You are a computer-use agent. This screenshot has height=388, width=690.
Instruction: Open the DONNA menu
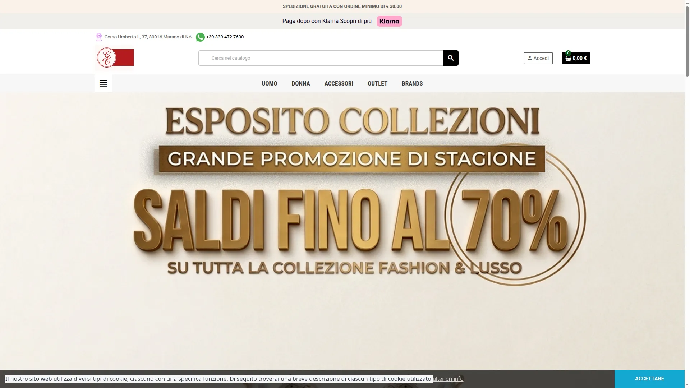click(x=301, y=83)
